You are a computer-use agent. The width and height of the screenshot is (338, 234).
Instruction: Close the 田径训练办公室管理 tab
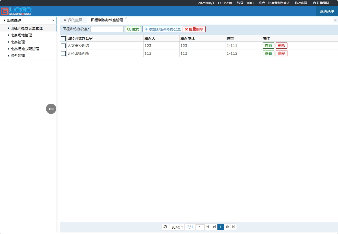point(126,18)
